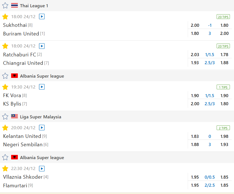Click play icon for Kelantan United match
The height and width of the screenshot is (194, 234).
[x=42, y=128]
